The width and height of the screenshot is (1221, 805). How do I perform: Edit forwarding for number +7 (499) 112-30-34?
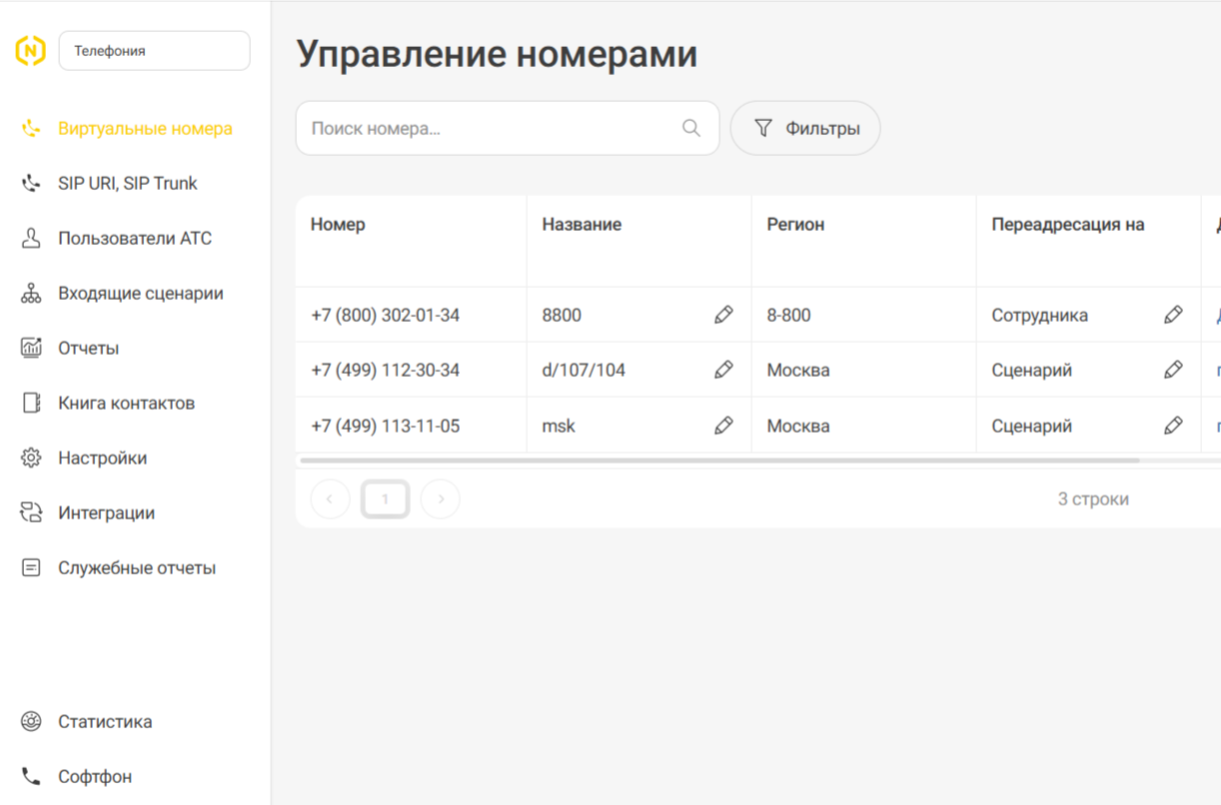click(x=1173, y=370)
